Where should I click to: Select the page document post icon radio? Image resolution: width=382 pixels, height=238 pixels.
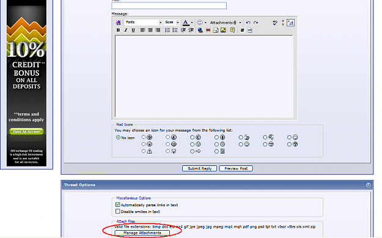pos(216,151)
